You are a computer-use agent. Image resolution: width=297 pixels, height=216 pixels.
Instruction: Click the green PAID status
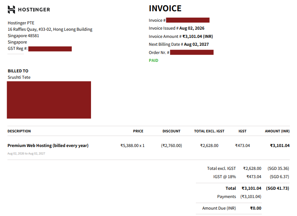point(154,60)
